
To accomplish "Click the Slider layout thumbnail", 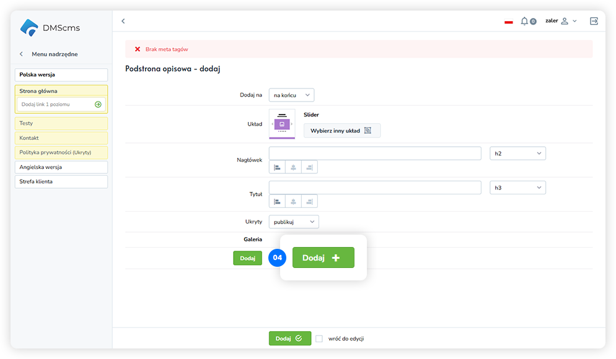I will click(282, 124).
